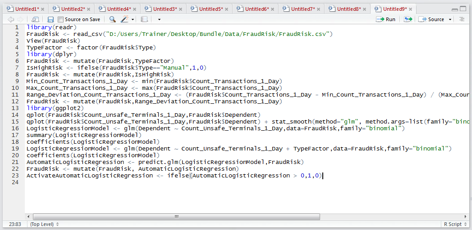Toggle the Source on Save checkbox
The height and width of the screenshot is (230, 472).
coord(60,19)
